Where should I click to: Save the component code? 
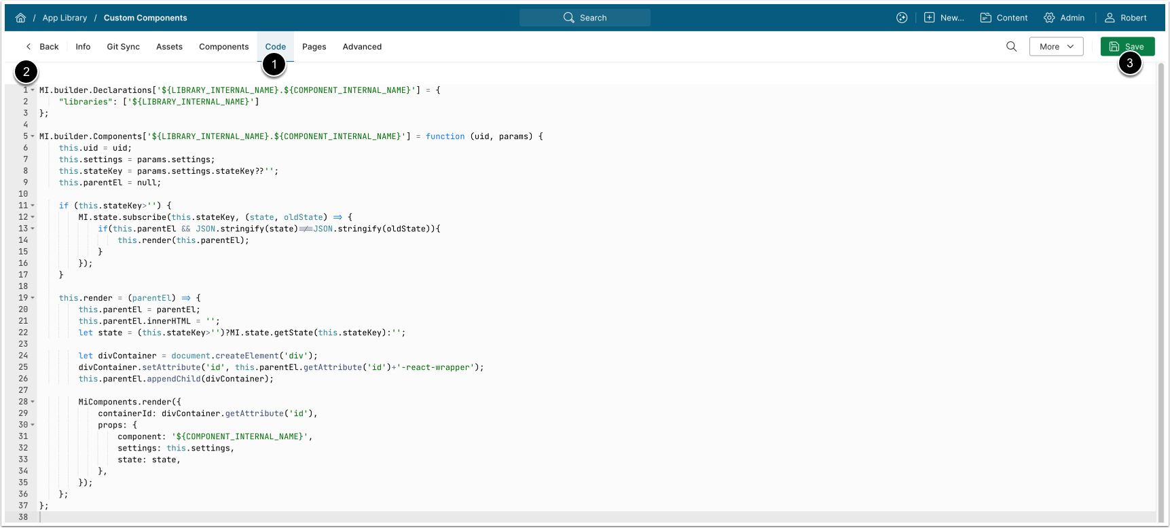point(1127,47)
